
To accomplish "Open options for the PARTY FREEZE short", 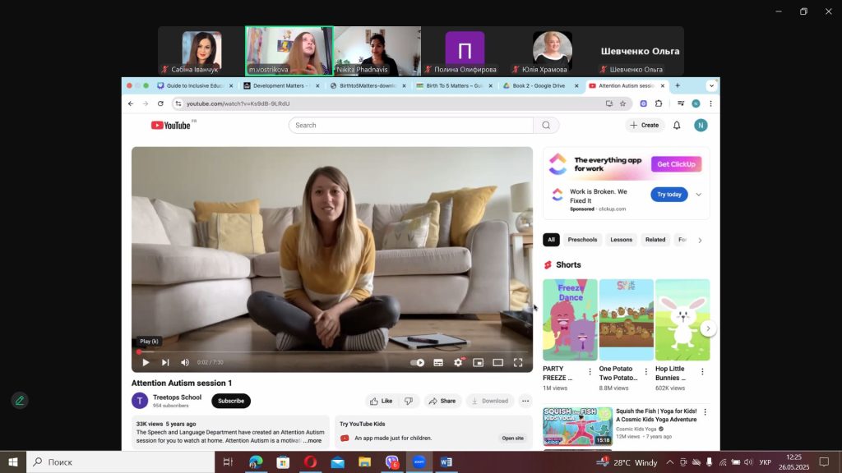I will pos(590,372).
